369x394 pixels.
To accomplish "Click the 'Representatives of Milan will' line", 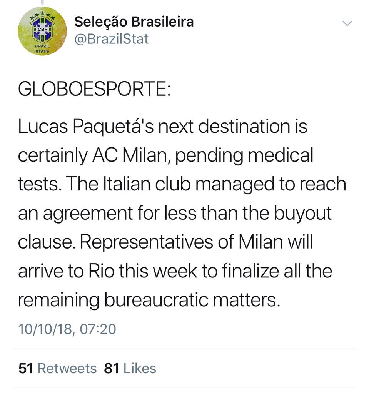I will (165, 242).
